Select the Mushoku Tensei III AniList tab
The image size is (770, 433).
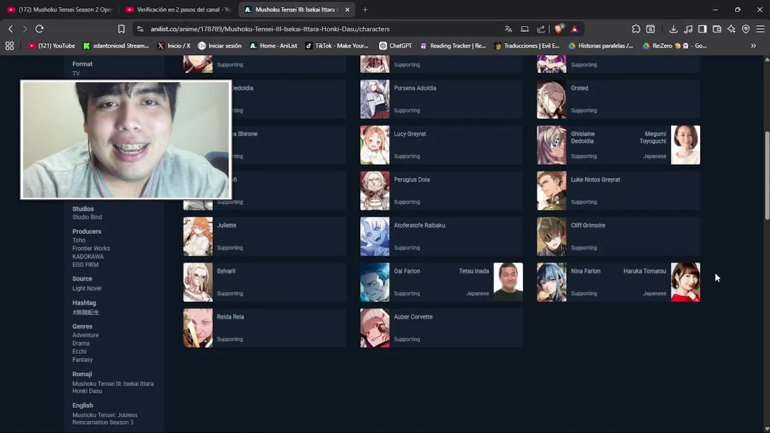[x=297, y=10]
